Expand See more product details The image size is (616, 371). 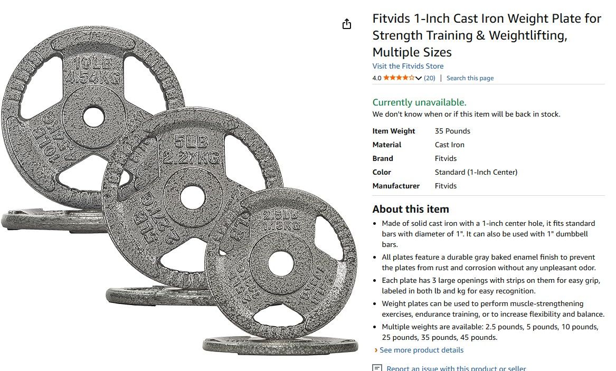coord(421,350)
